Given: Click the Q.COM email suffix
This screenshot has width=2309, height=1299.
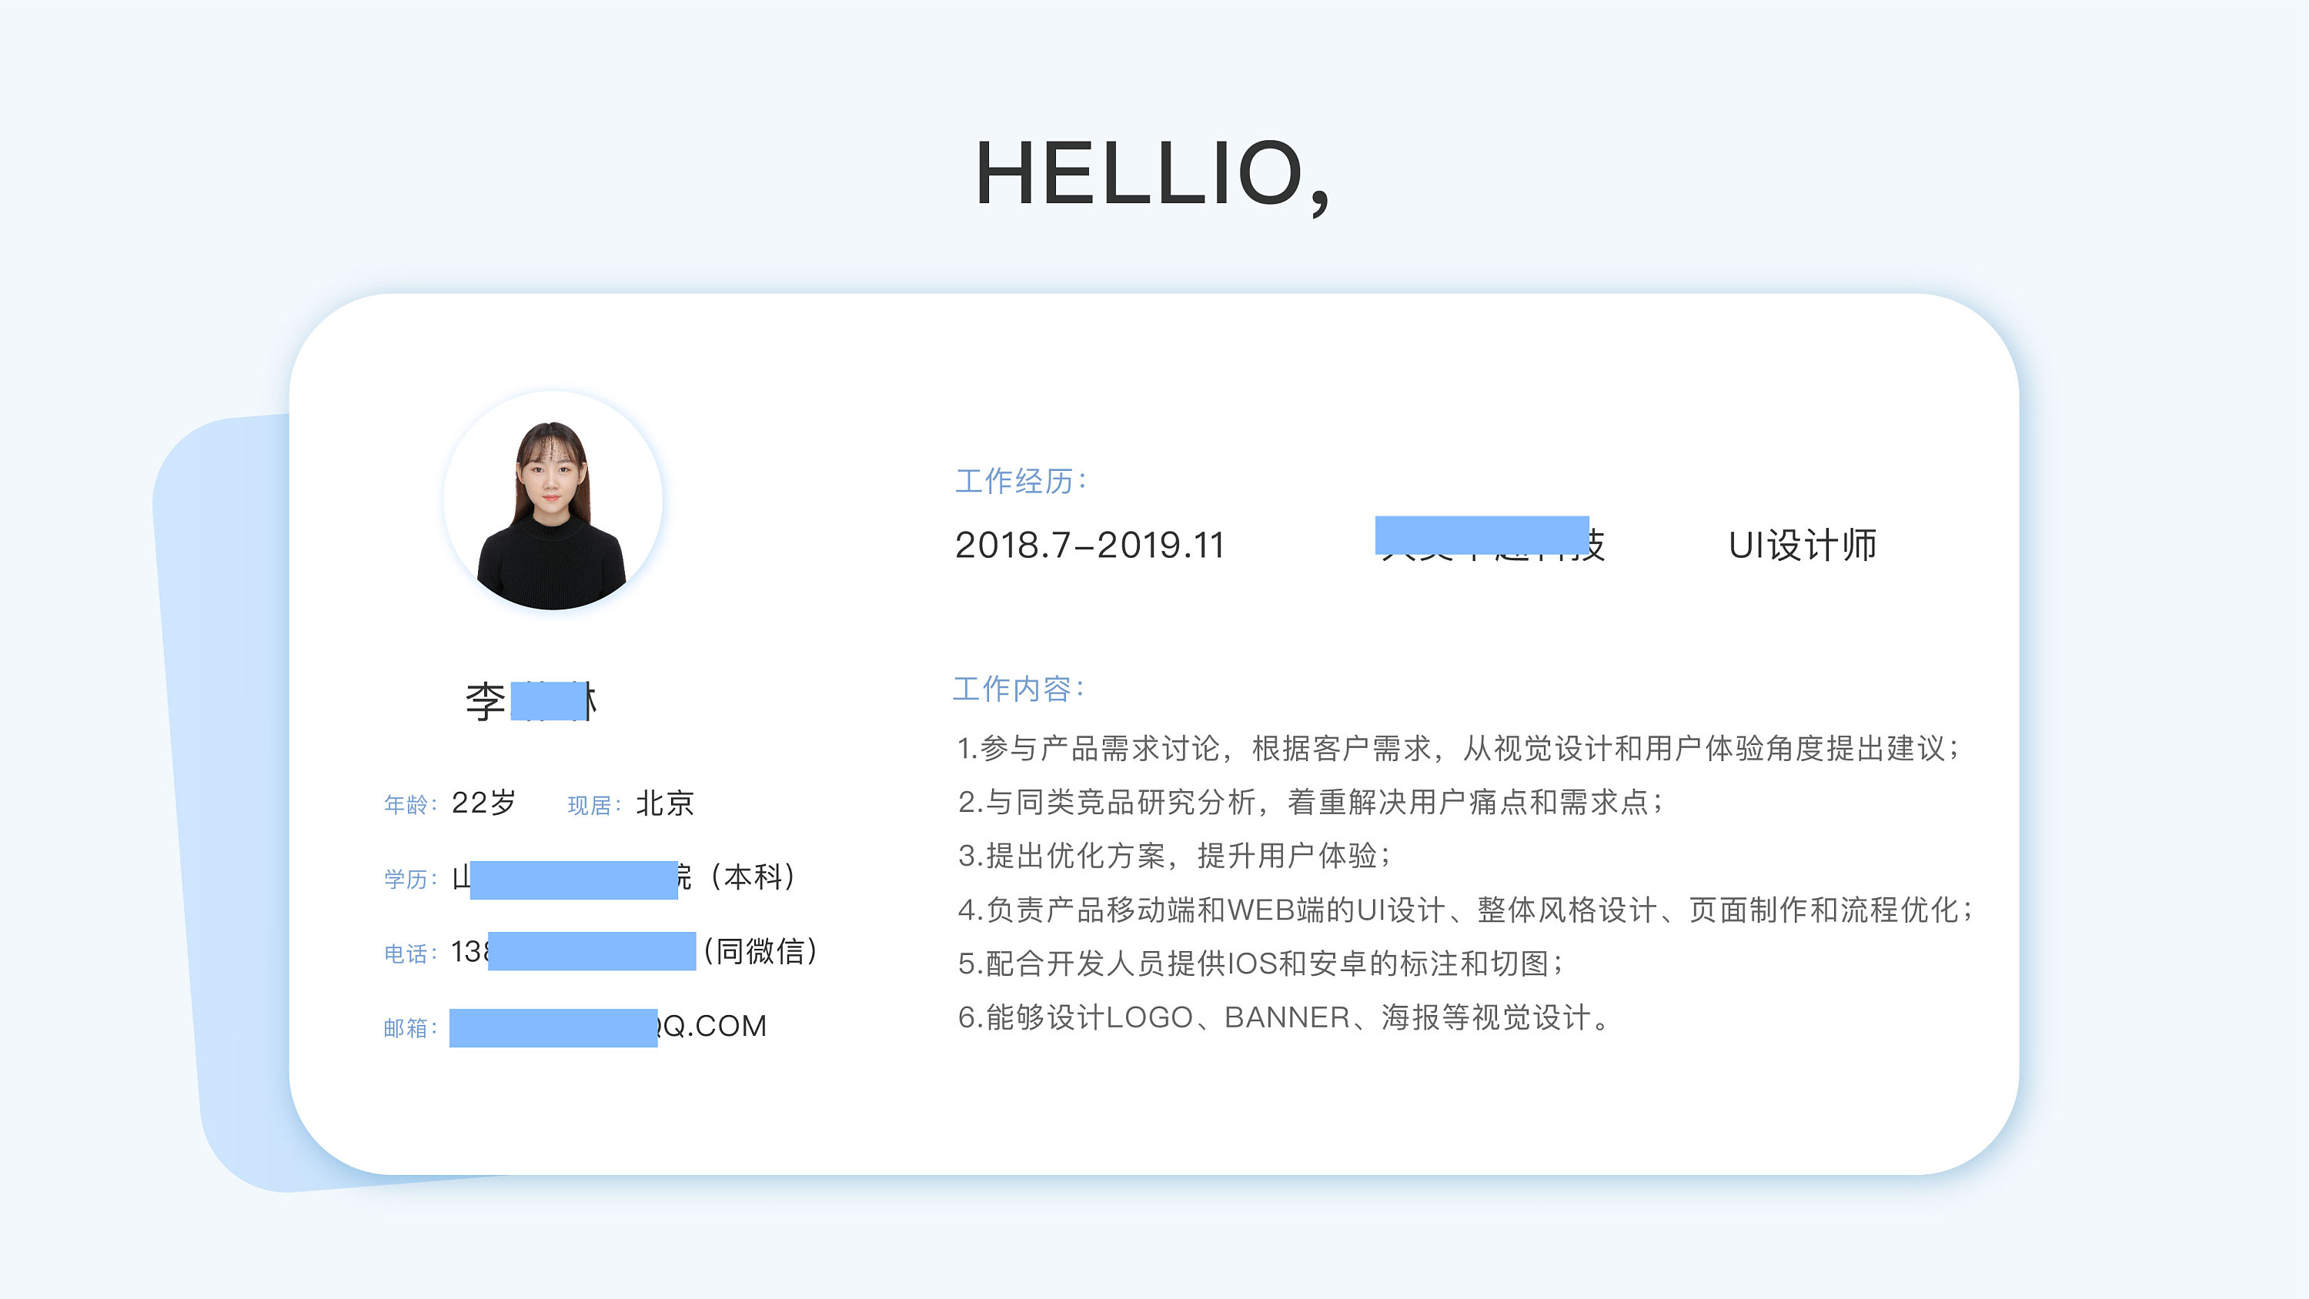Looking at the screenshot, I should click(x=713, y=1026).
